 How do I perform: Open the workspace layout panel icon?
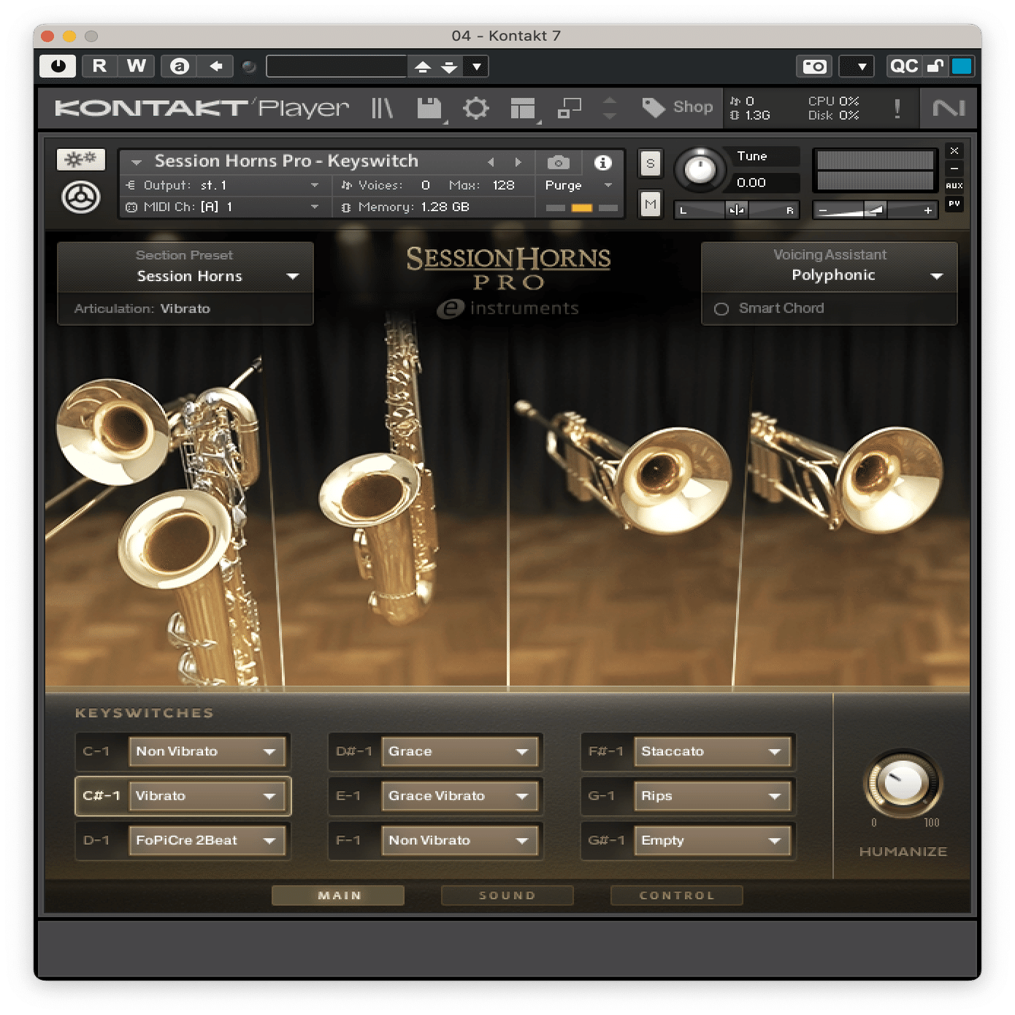[x=523, y=109]
